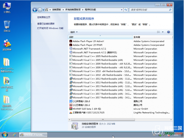The height and width of the screenshot is (138, 184).
Task: Expand the view options dropdown arrow
Action: 163,32
